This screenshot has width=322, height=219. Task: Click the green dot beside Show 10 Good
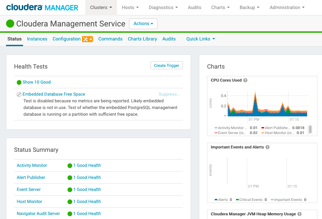[19, 82]
